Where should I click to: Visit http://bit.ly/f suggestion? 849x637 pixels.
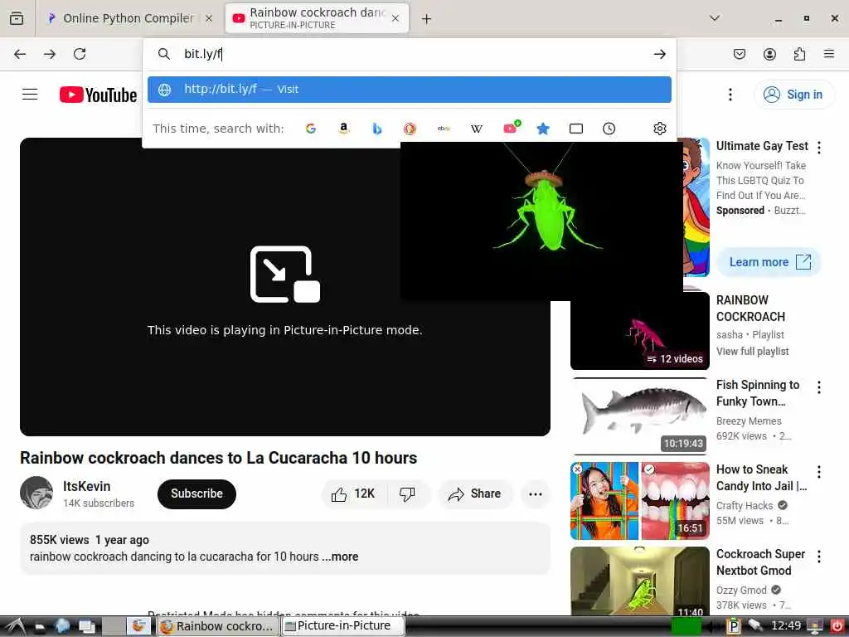pyautogui.click(x=410, y=90)
